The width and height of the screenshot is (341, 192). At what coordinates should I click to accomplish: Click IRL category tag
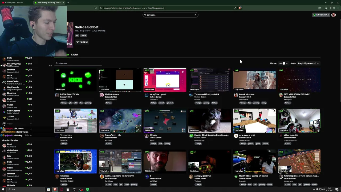[77, 35]
